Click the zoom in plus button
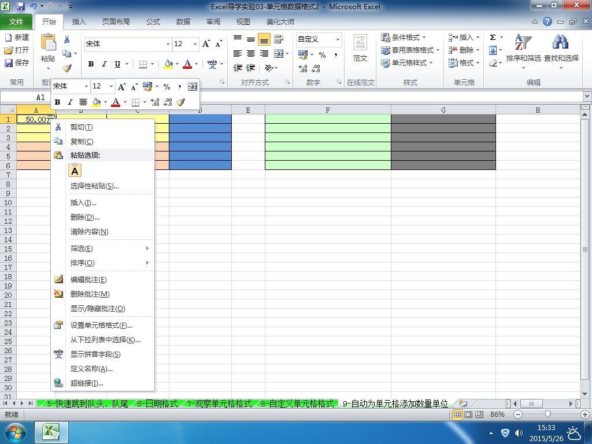This screenshot has width=592, height=444. (585, 415)
